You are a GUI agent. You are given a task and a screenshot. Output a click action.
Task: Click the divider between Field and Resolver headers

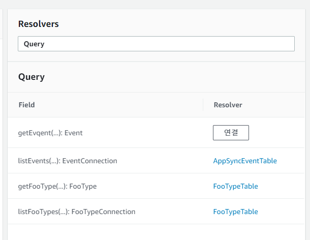[x=203, y=105]
